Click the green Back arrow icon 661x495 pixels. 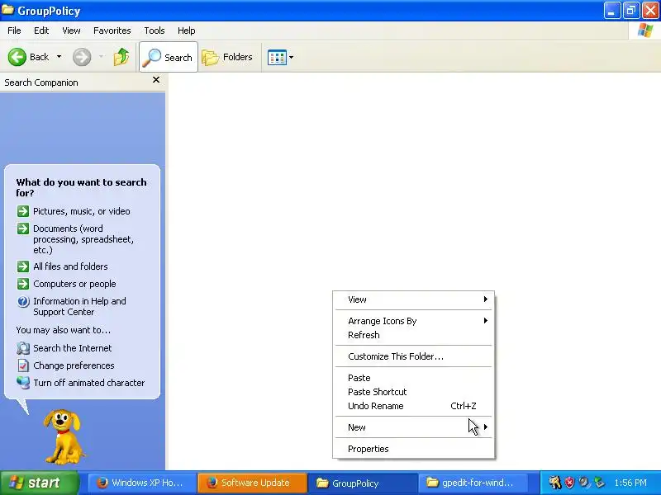17,57
